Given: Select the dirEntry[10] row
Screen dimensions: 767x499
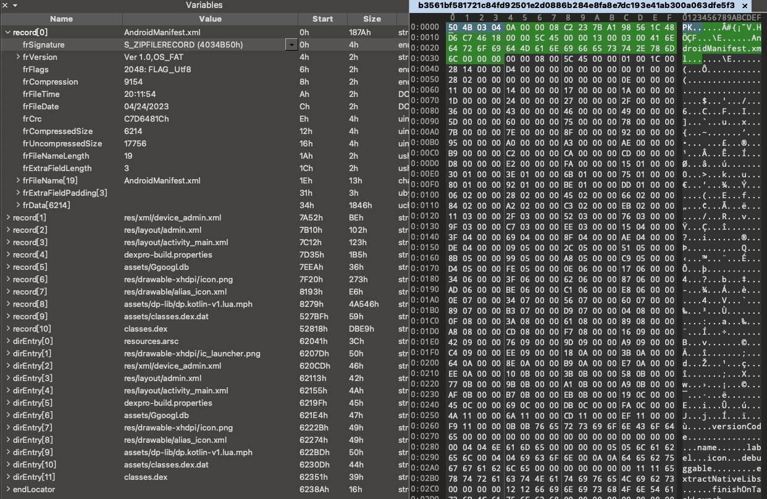Looking at the screenshot, I should pyautogui.click(x=204, y=464).
